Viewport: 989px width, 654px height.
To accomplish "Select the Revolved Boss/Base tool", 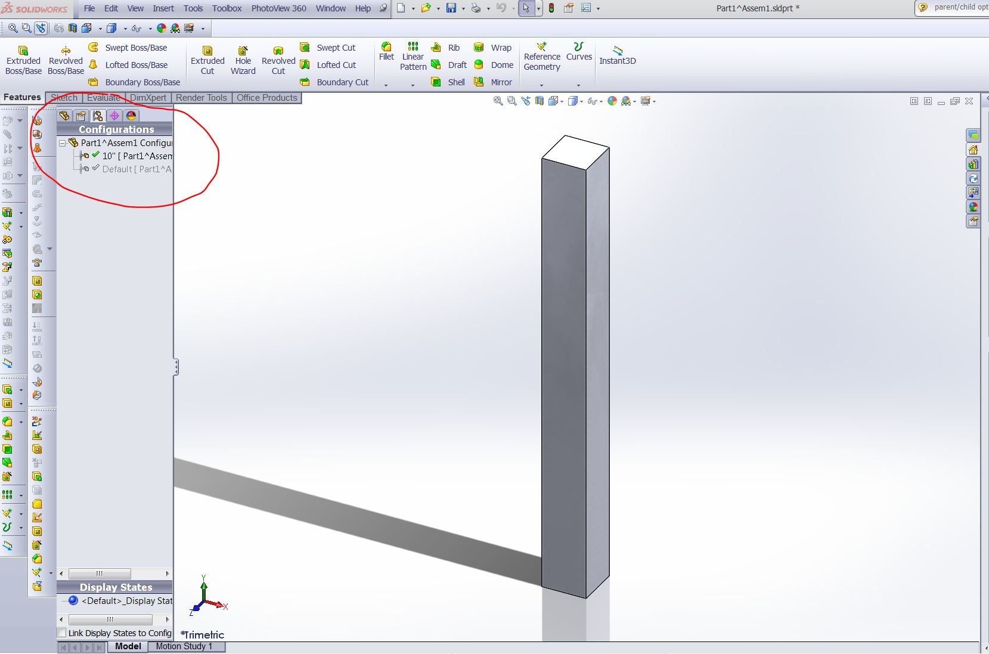I will pos(66,60).
